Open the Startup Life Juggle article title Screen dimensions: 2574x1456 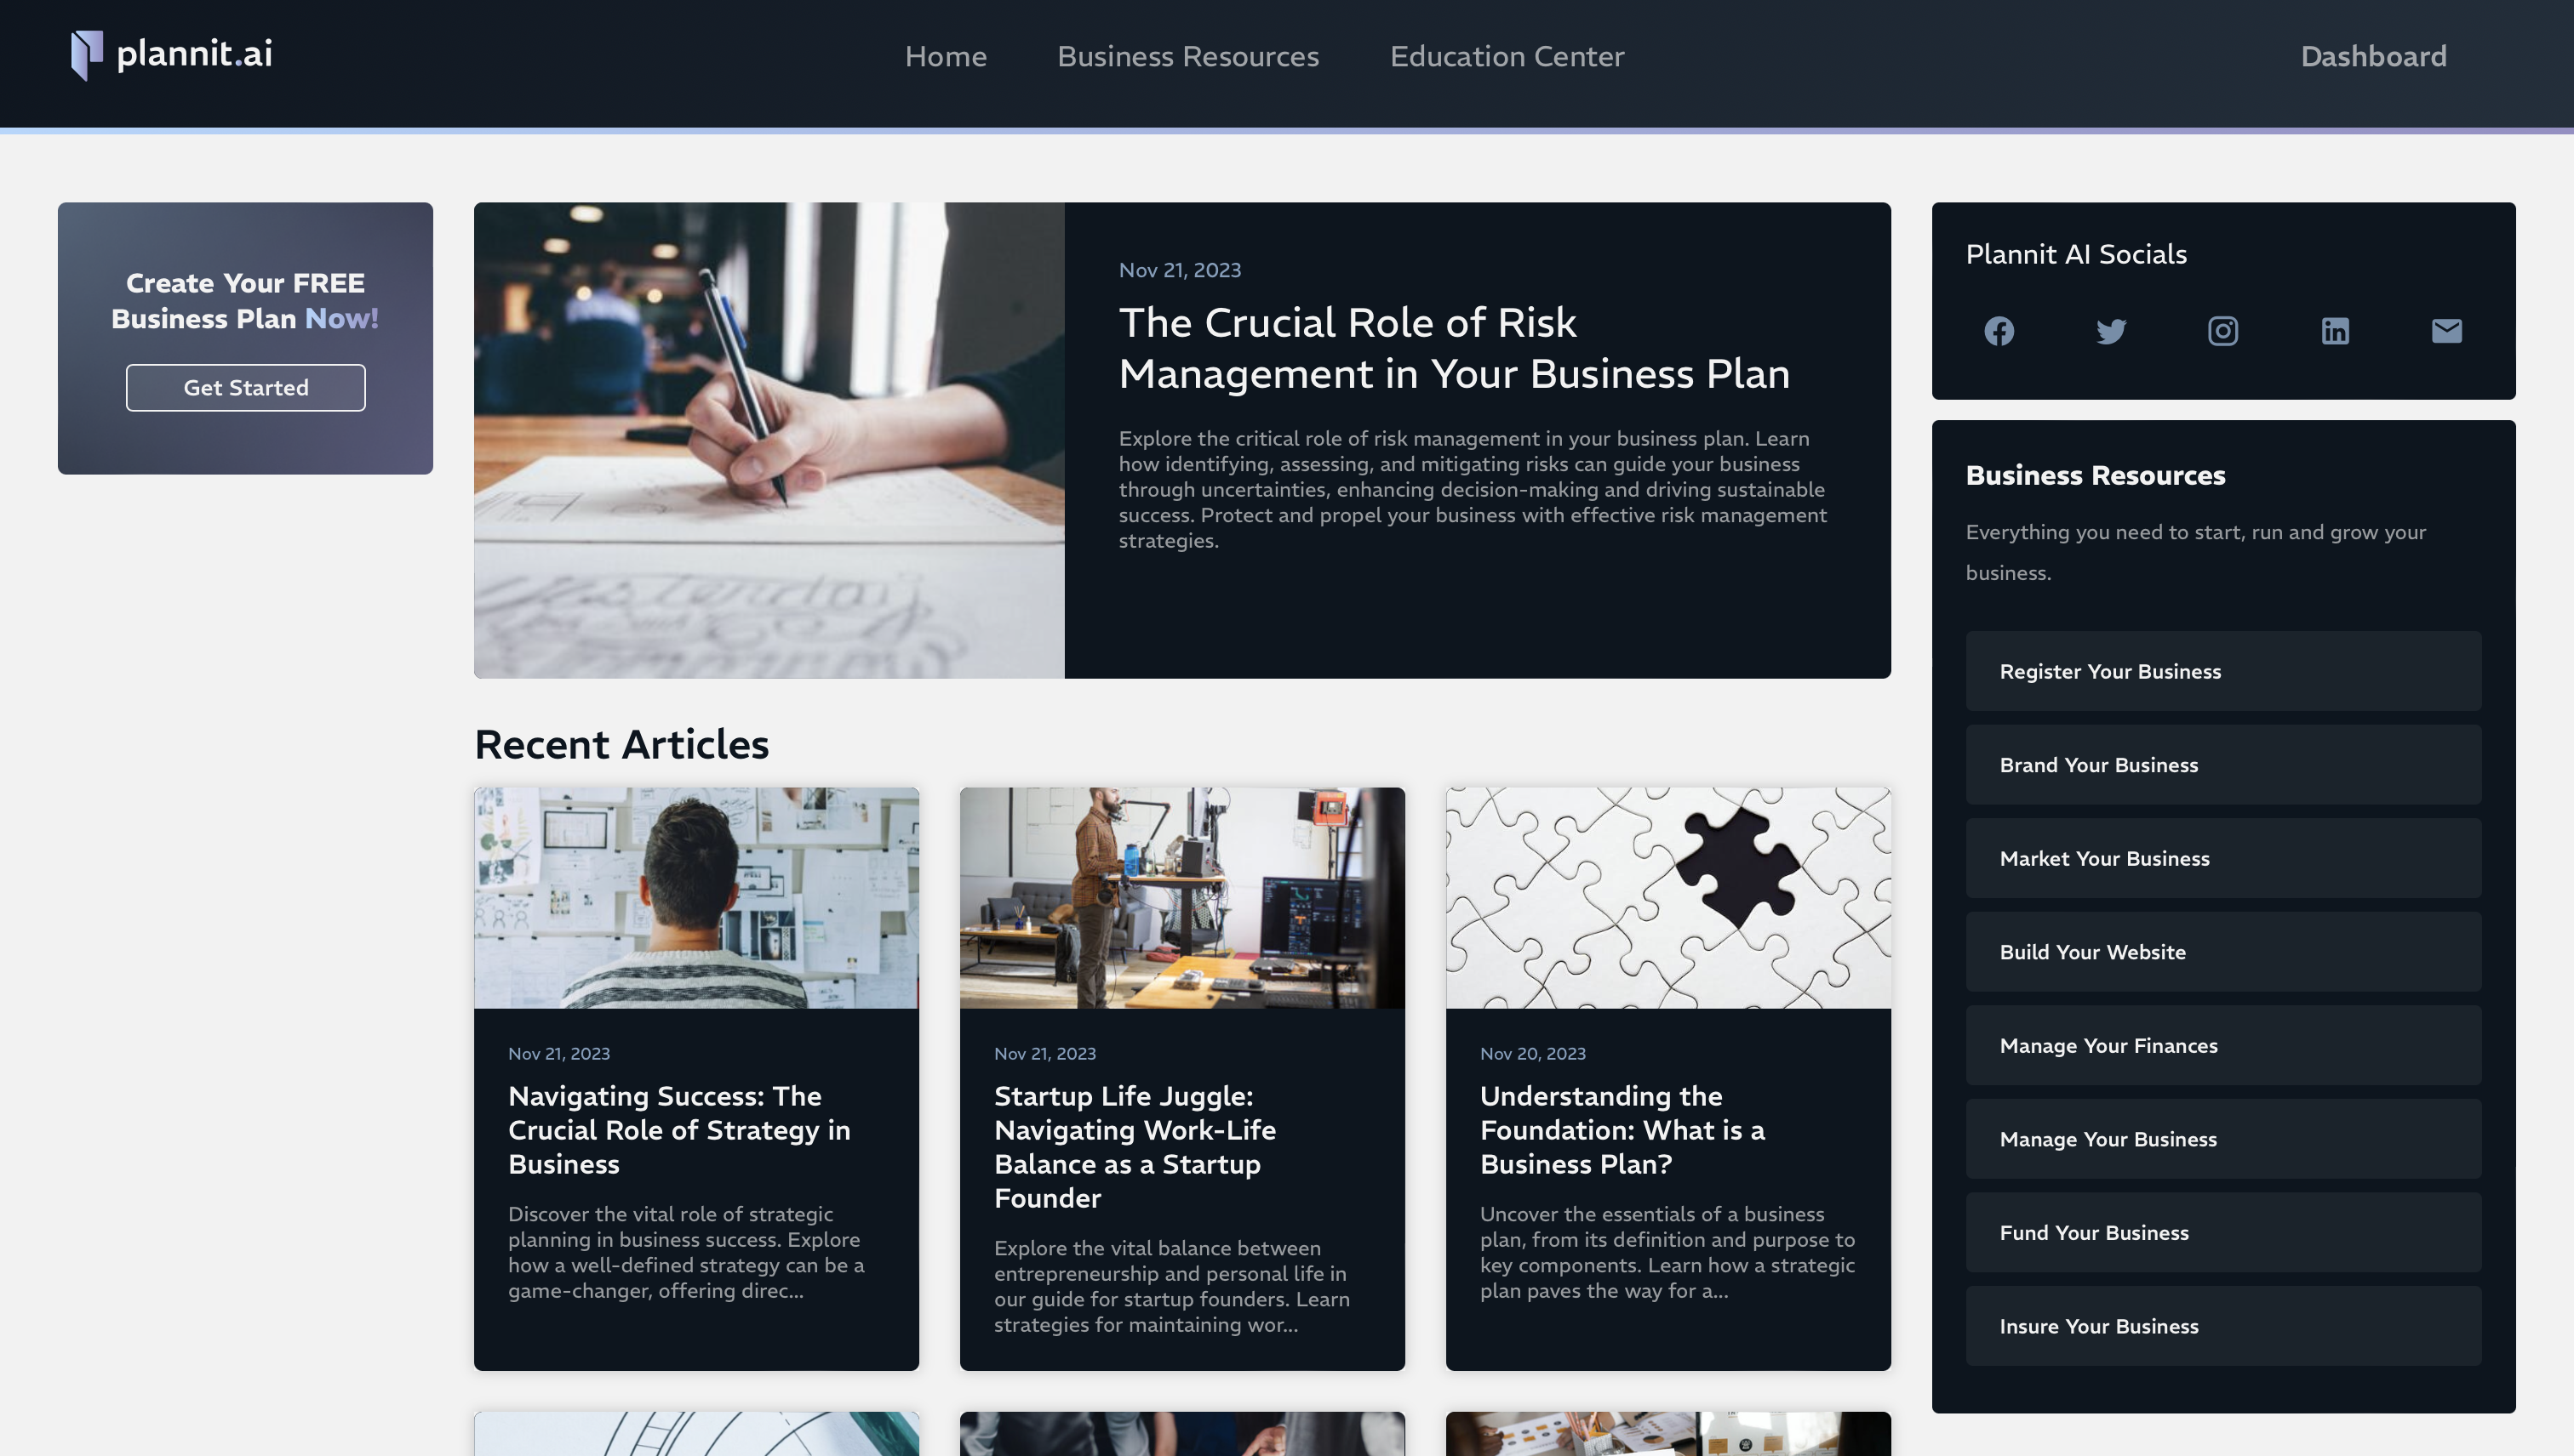(1135, 1147)
